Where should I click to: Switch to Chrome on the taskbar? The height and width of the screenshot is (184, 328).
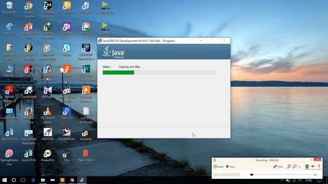[x=72, y=180]
